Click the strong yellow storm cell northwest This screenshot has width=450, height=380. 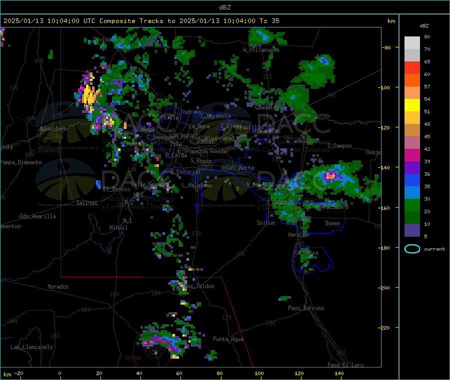pyautogui.click(x=90, y=95)
